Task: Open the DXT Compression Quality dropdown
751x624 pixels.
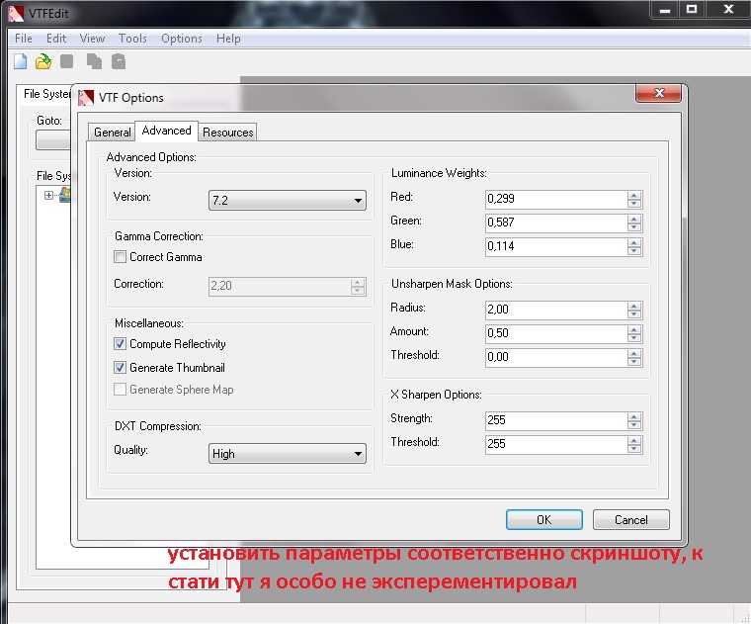Action: (288, 453)
